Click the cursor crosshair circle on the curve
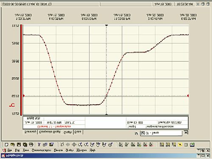212x159 pixels. point(106,96)
